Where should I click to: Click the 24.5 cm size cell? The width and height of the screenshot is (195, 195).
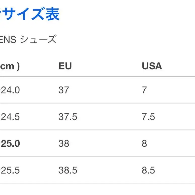(x=10, y=117)
